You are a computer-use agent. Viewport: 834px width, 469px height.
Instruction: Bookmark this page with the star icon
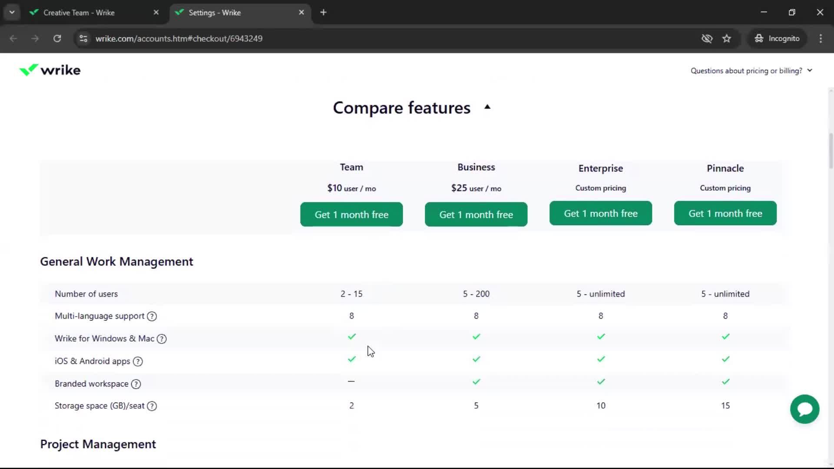pos(727,39)
